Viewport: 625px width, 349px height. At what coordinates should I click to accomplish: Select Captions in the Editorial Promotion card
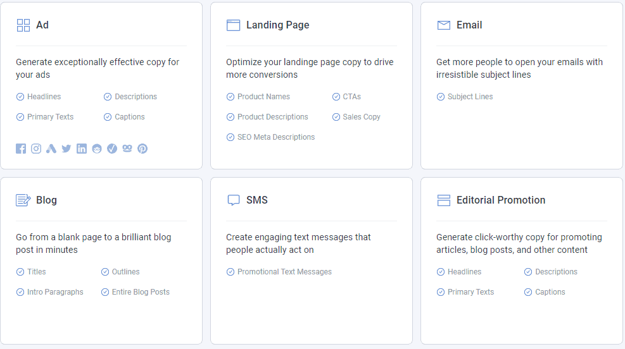550,292
